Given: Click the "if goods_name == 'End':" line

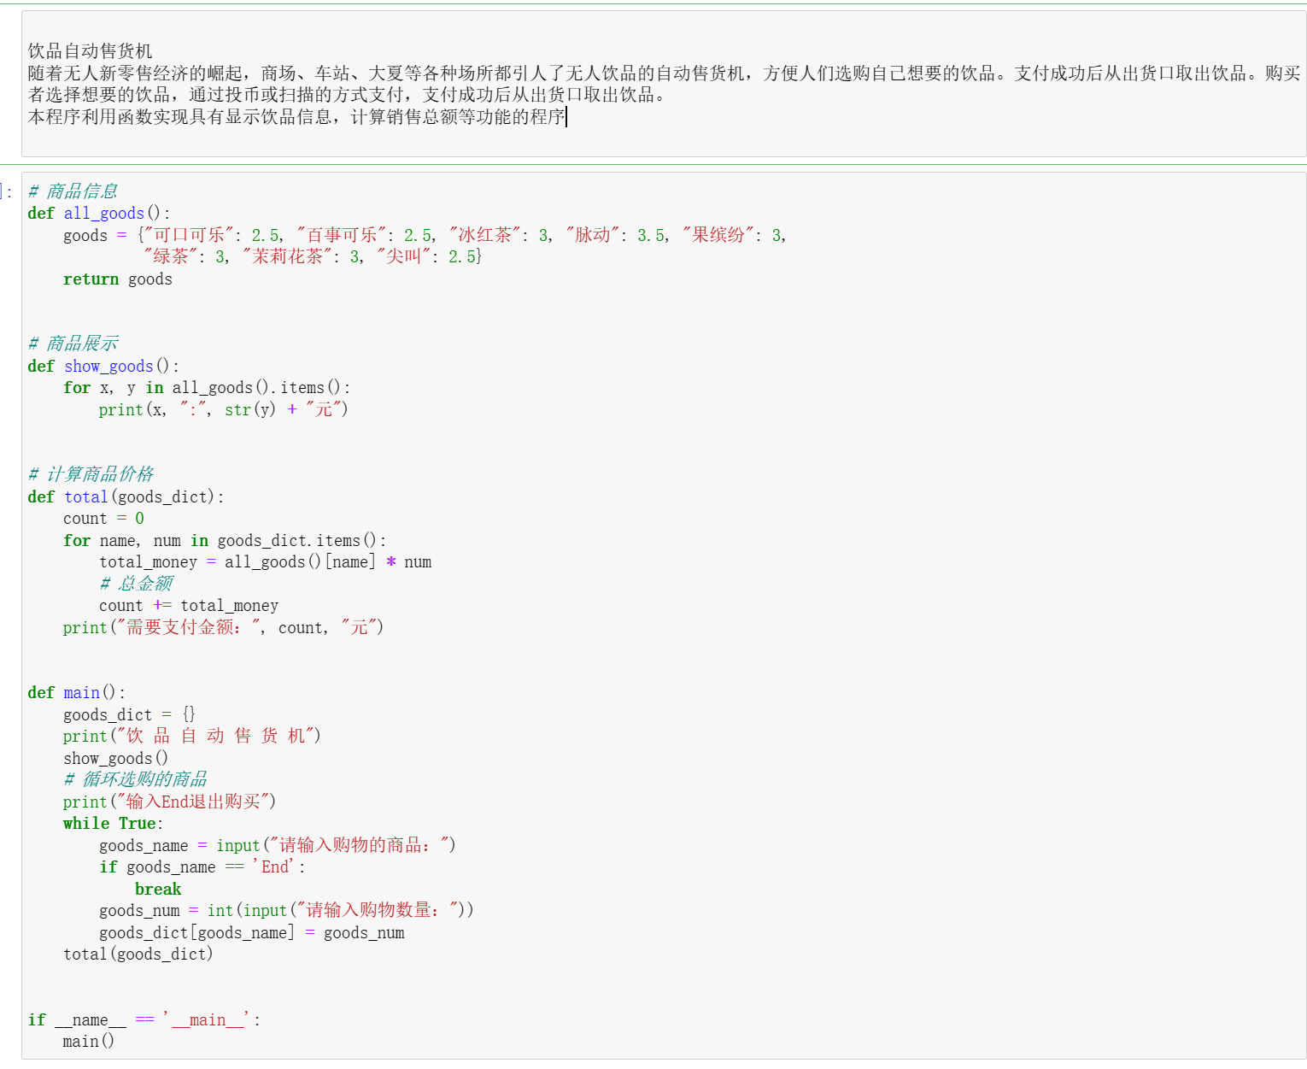Looking at the screenshot, I should coord(202,867).
